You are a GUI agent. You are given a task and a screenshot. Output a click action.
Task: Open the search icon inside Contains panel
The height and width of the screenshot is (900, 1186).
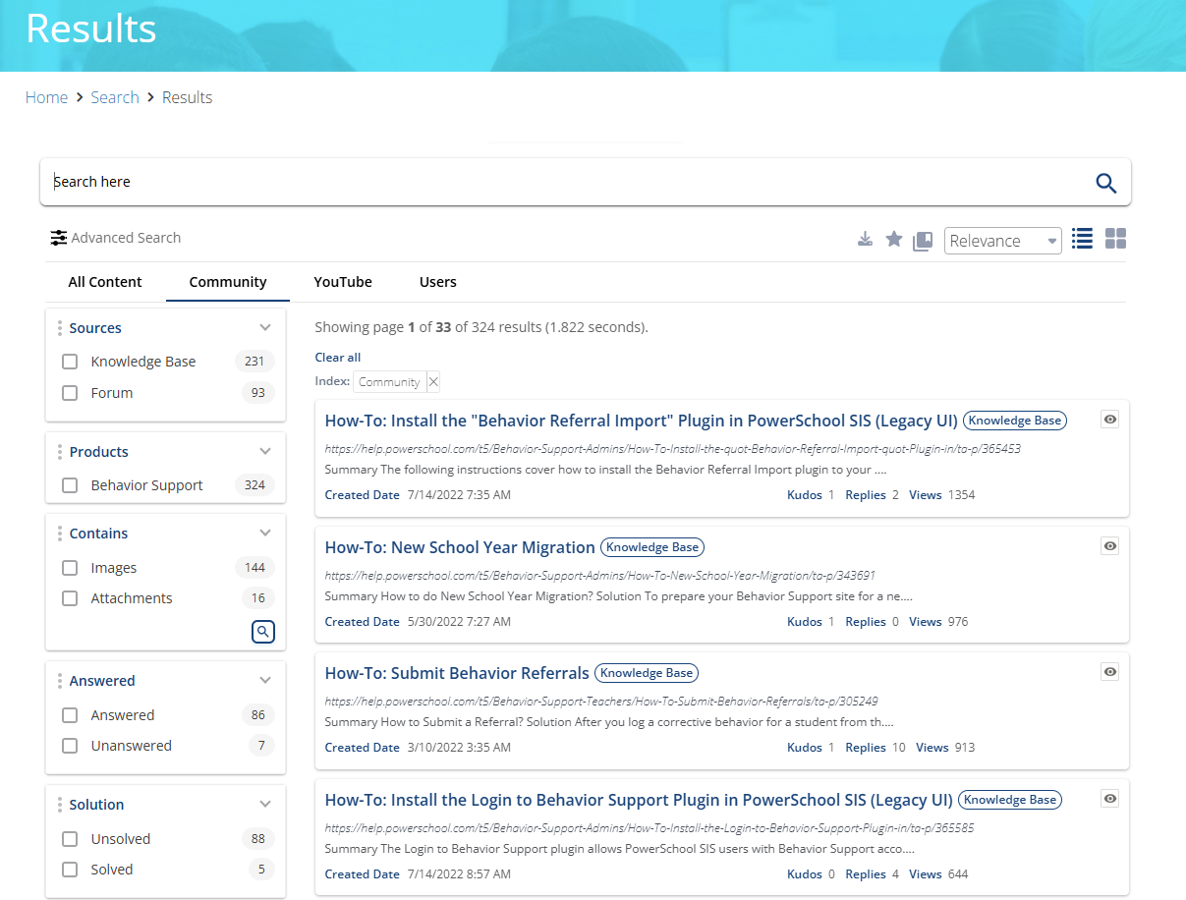pos(262,632)
